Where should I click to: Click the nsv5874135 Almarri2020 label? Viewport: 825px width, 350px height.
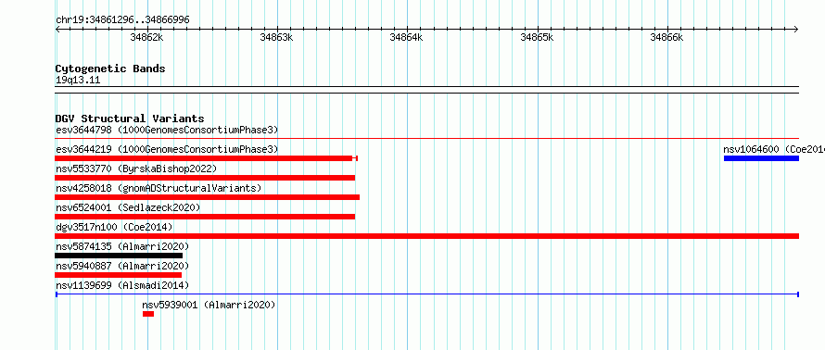pyautogui.click(x=122, y=246)
